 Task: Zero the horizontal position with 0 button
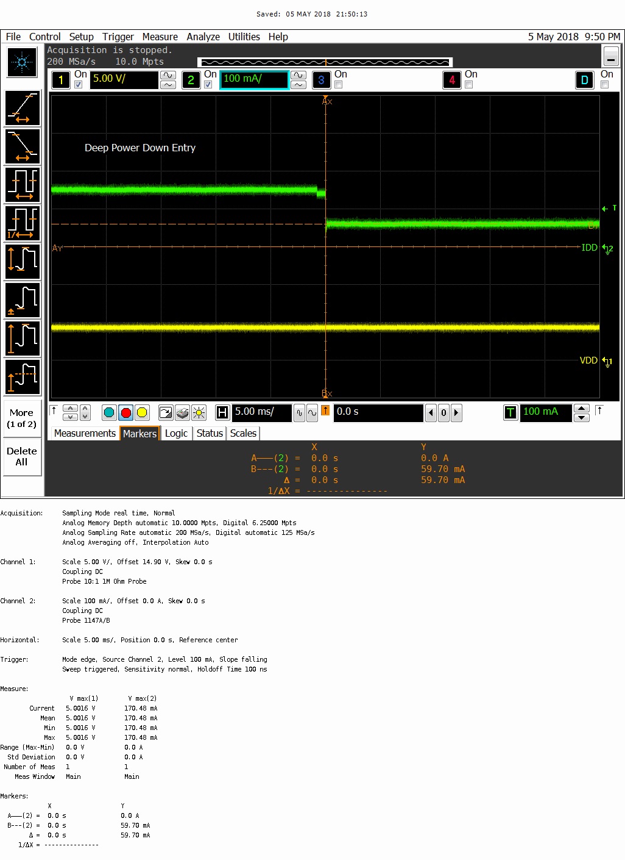(443, 413)
